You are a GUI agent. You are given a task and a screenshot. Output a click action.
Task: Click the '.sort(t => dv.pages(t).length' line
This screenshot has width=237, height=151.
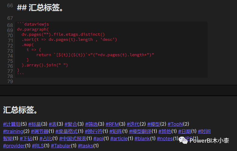(x=69, y=40)
